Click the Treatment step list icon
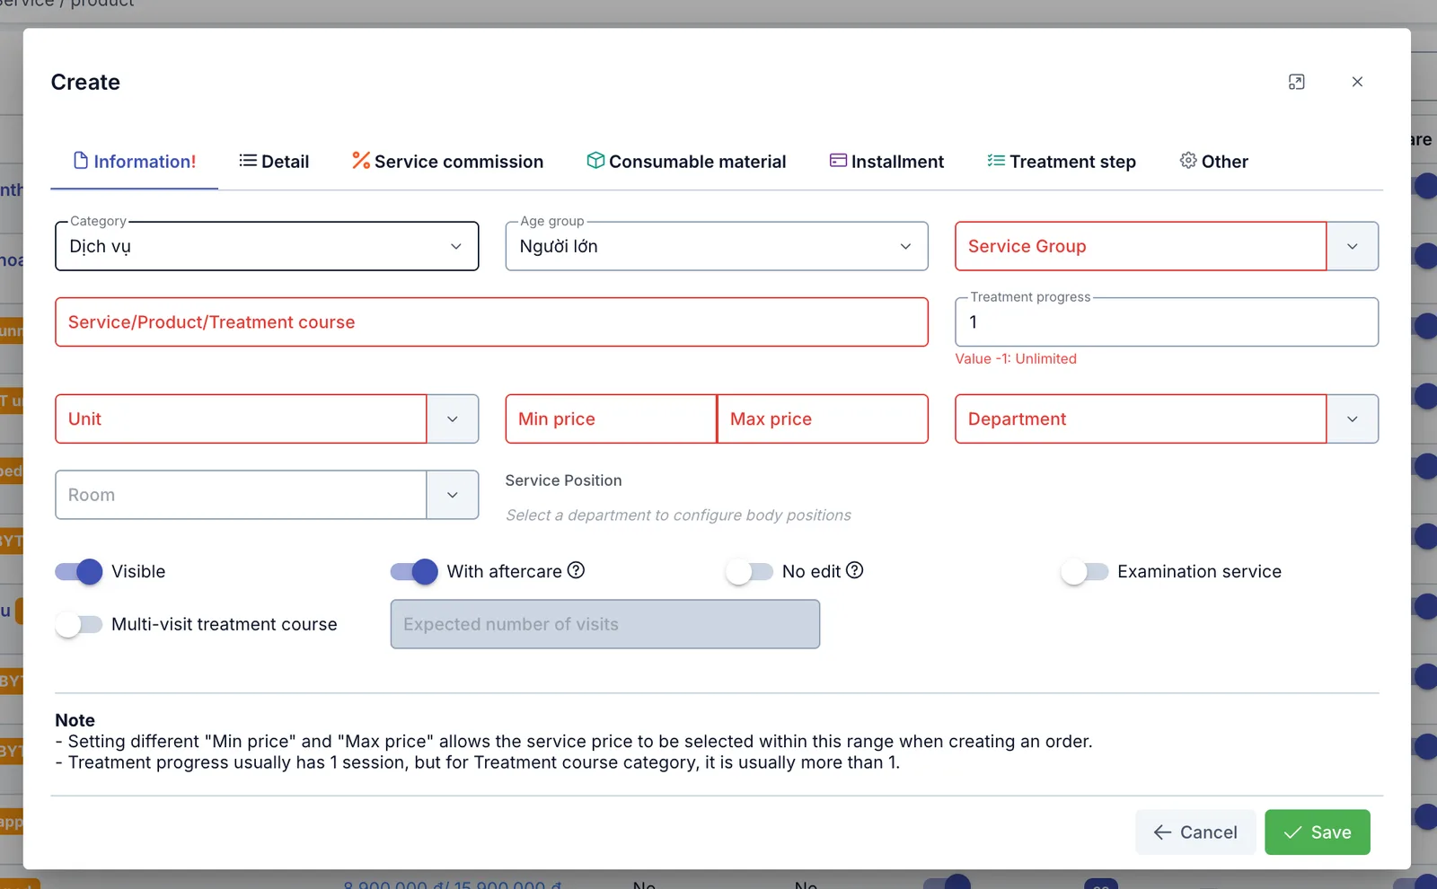Viewport: 1437px width, 889px height. coord(996,161)
